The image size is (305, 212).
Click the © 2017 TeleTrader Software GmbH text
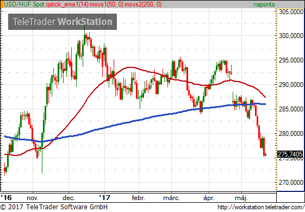[x=54, y=207]
